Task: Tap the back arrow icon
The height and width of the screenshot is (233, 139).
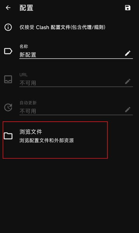Action: point(8,8)
